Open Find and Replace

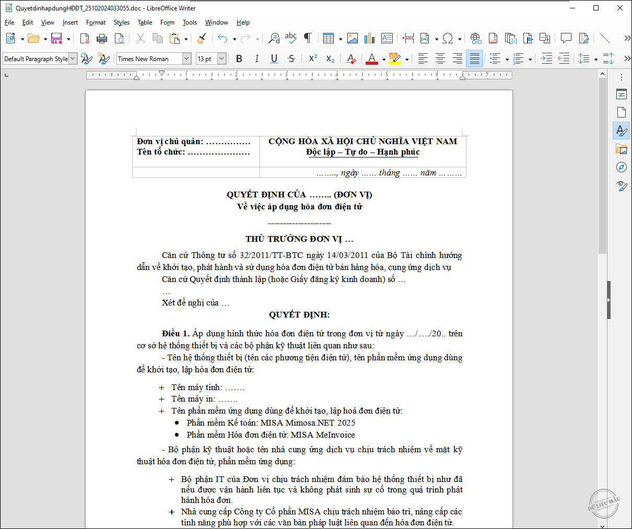point(274,38)
